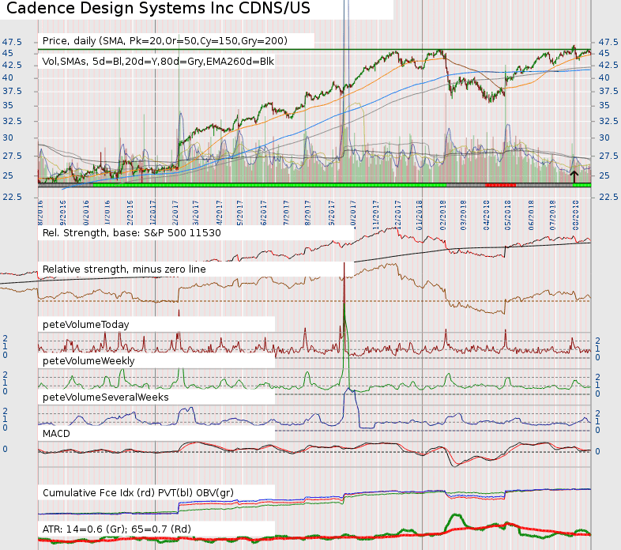Click the Rel. Strength, base: S&P 500 label
The height and width of the screenshot is (550, 621).
131,232
